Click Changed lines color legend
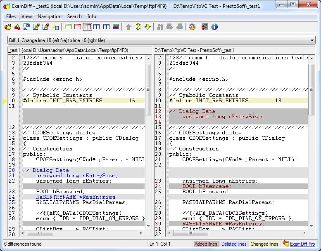This screenshot has width=321, height=251. pyautogui.click(x=264, y=244)
